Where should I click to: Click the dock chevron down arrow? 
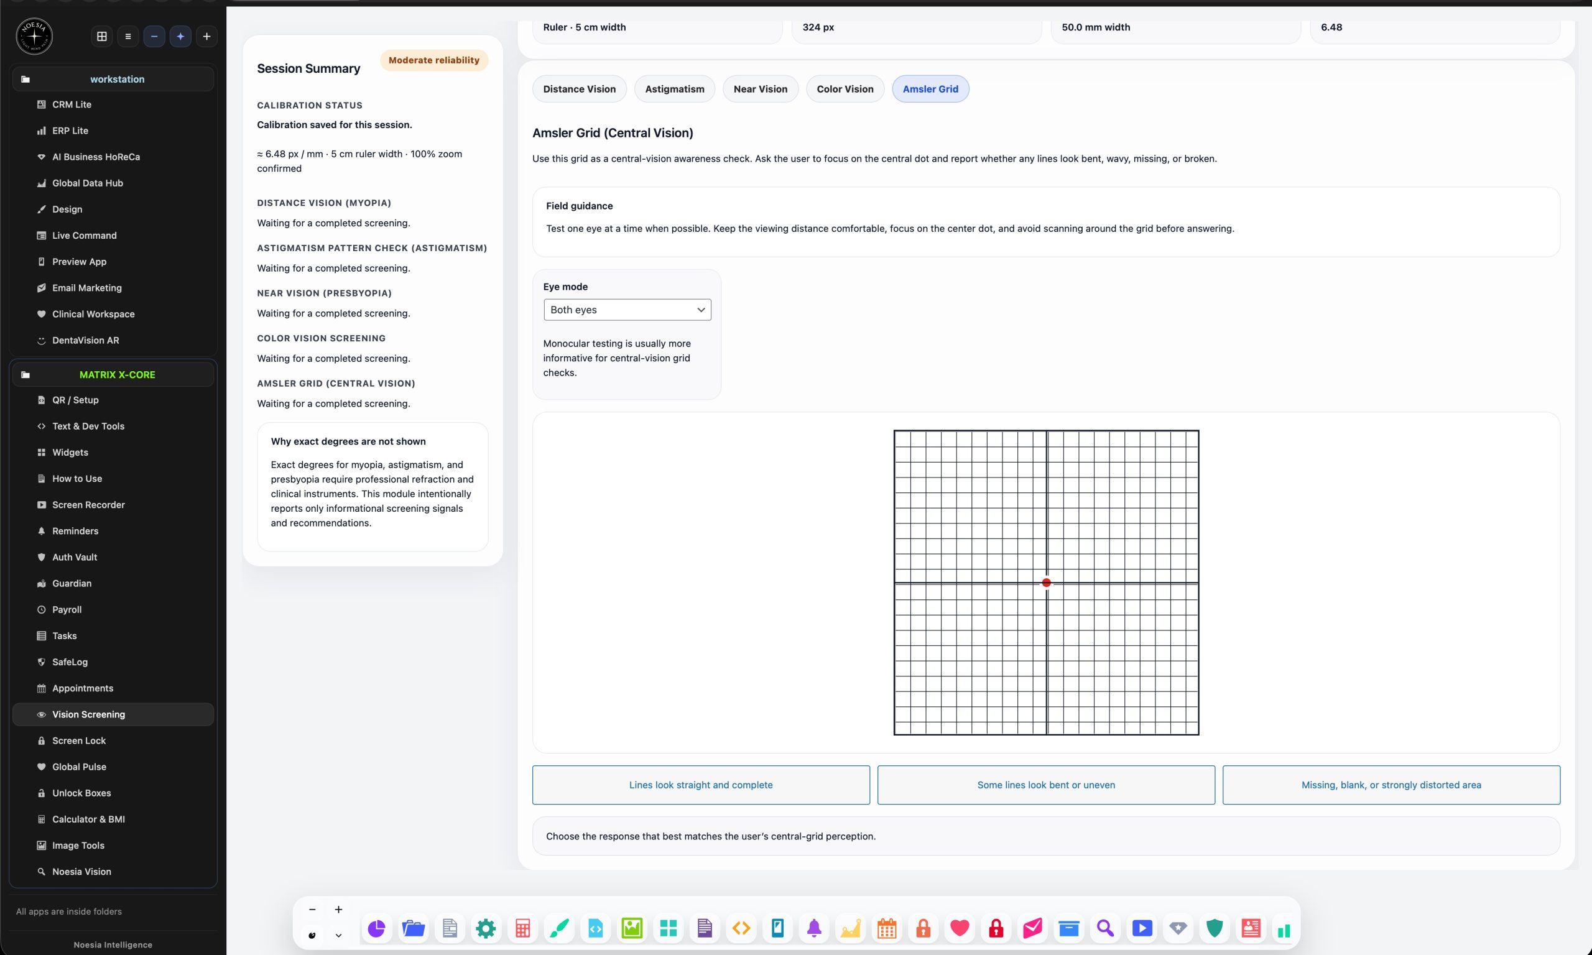click(338, 936)
